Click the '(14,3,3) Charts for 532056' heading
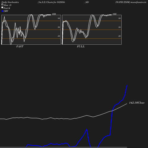The height and width of the screenshot is (148, 148). (51, 2)
